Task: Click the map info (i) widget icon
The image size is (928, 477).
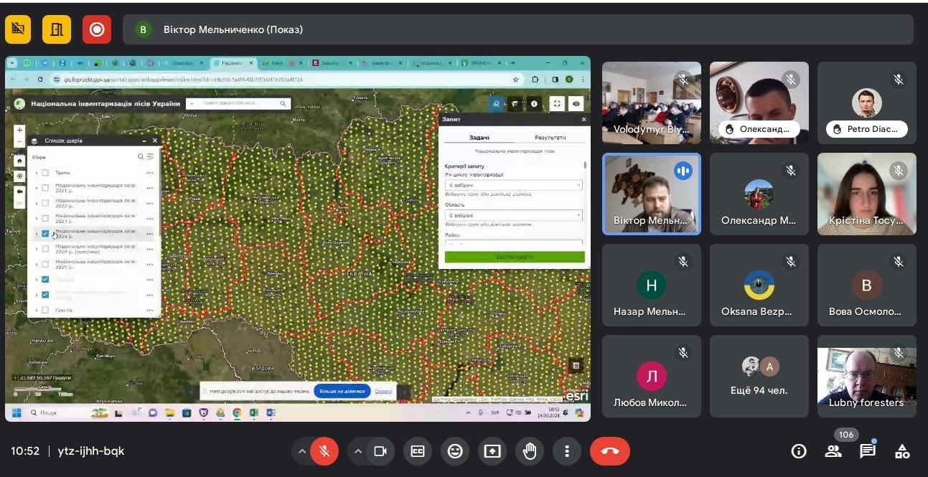Action: (x=534, y=104)
